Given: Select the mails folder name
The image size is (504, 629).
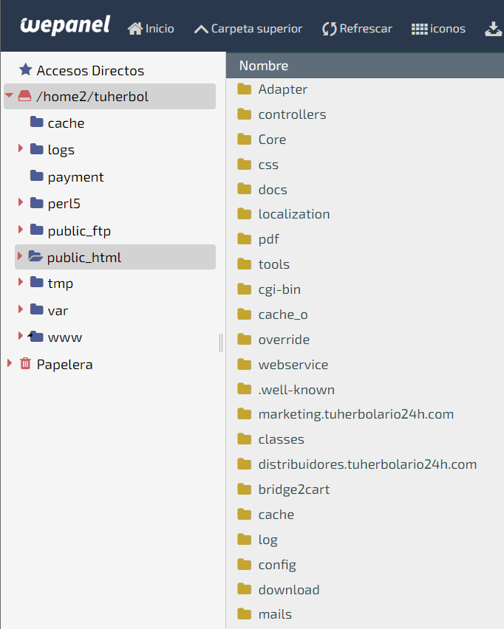Looking at the screenshot, I should point(275,614).
